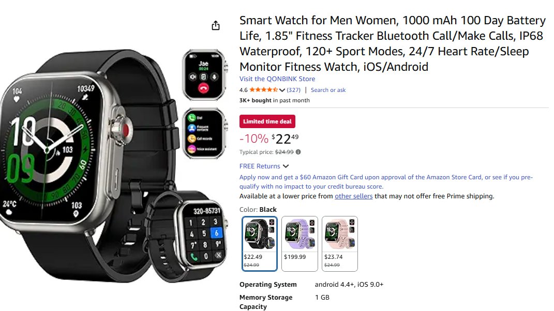Viewport: 554px width, 311px height.
Task: Click the Limited time deal badge
Action: coord(267,121)
